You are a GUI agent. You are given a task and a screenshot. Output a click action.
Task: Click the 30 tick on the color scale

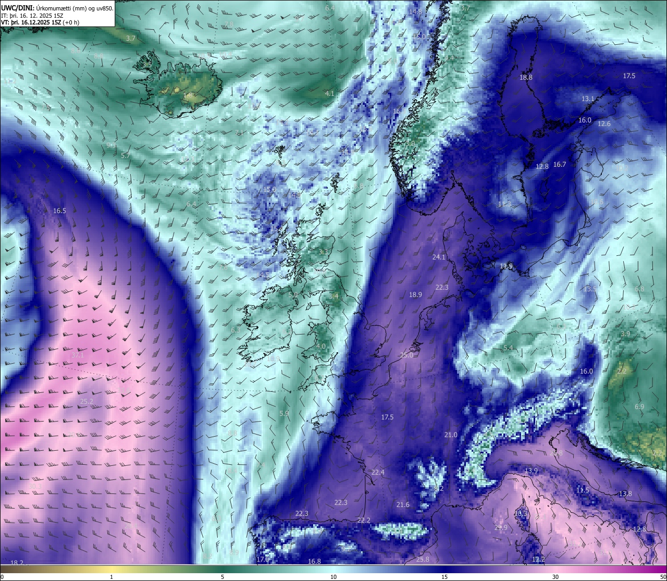click(555, 577)
